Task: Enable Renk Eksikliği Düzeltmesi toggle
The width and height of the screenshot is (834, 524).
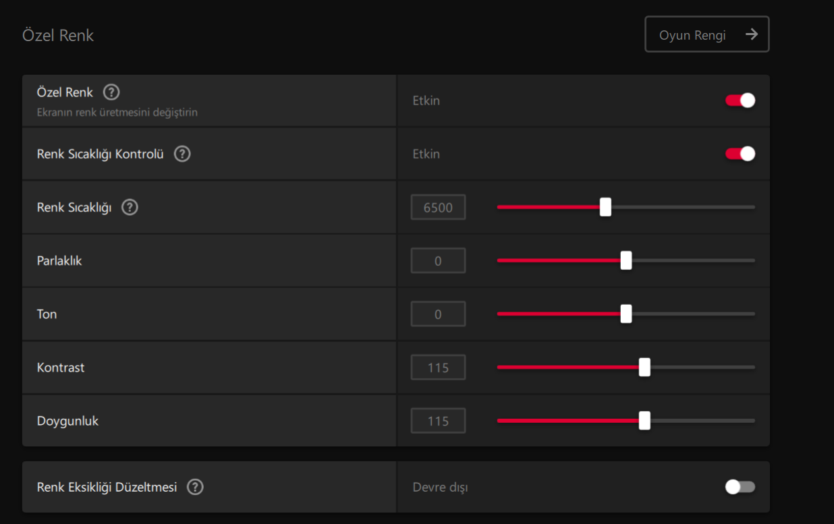Action: (x=740, y=487)
